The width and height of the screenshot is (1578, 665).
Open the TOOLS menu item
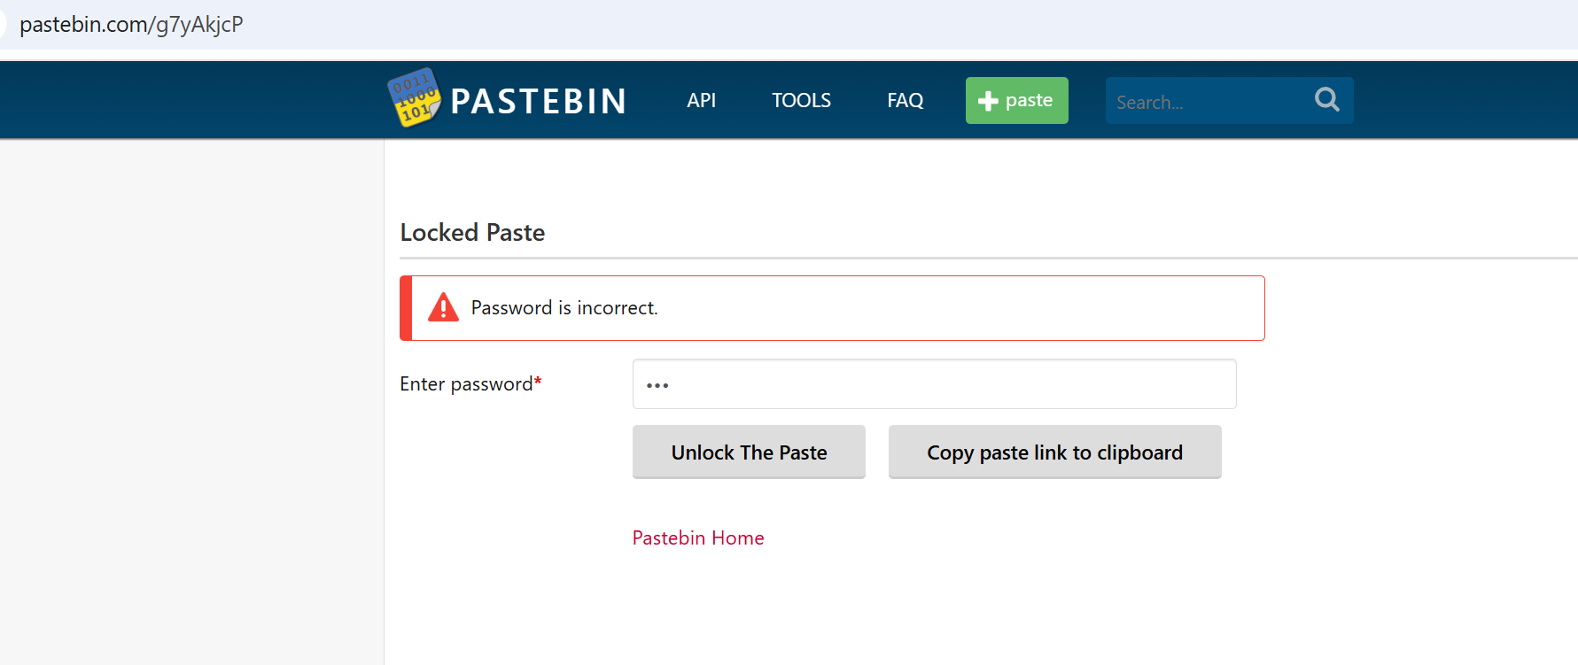(x=801, y=100)
